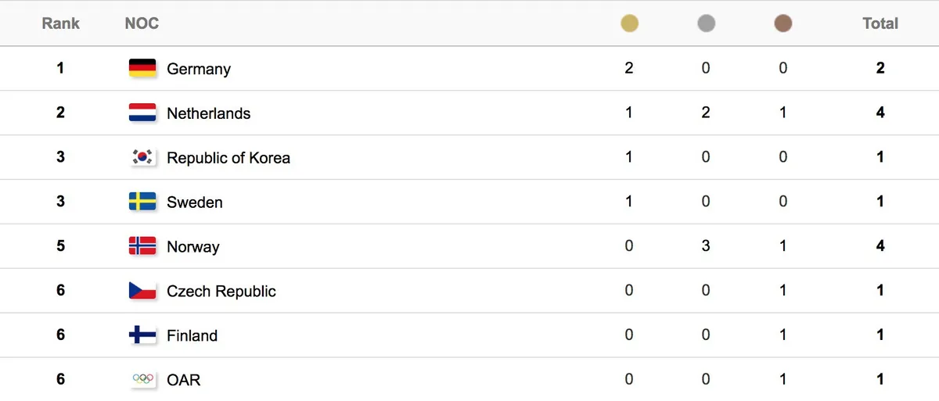939x401 pixels.
Task: Click the Total column header
Action: pos(880,23)
